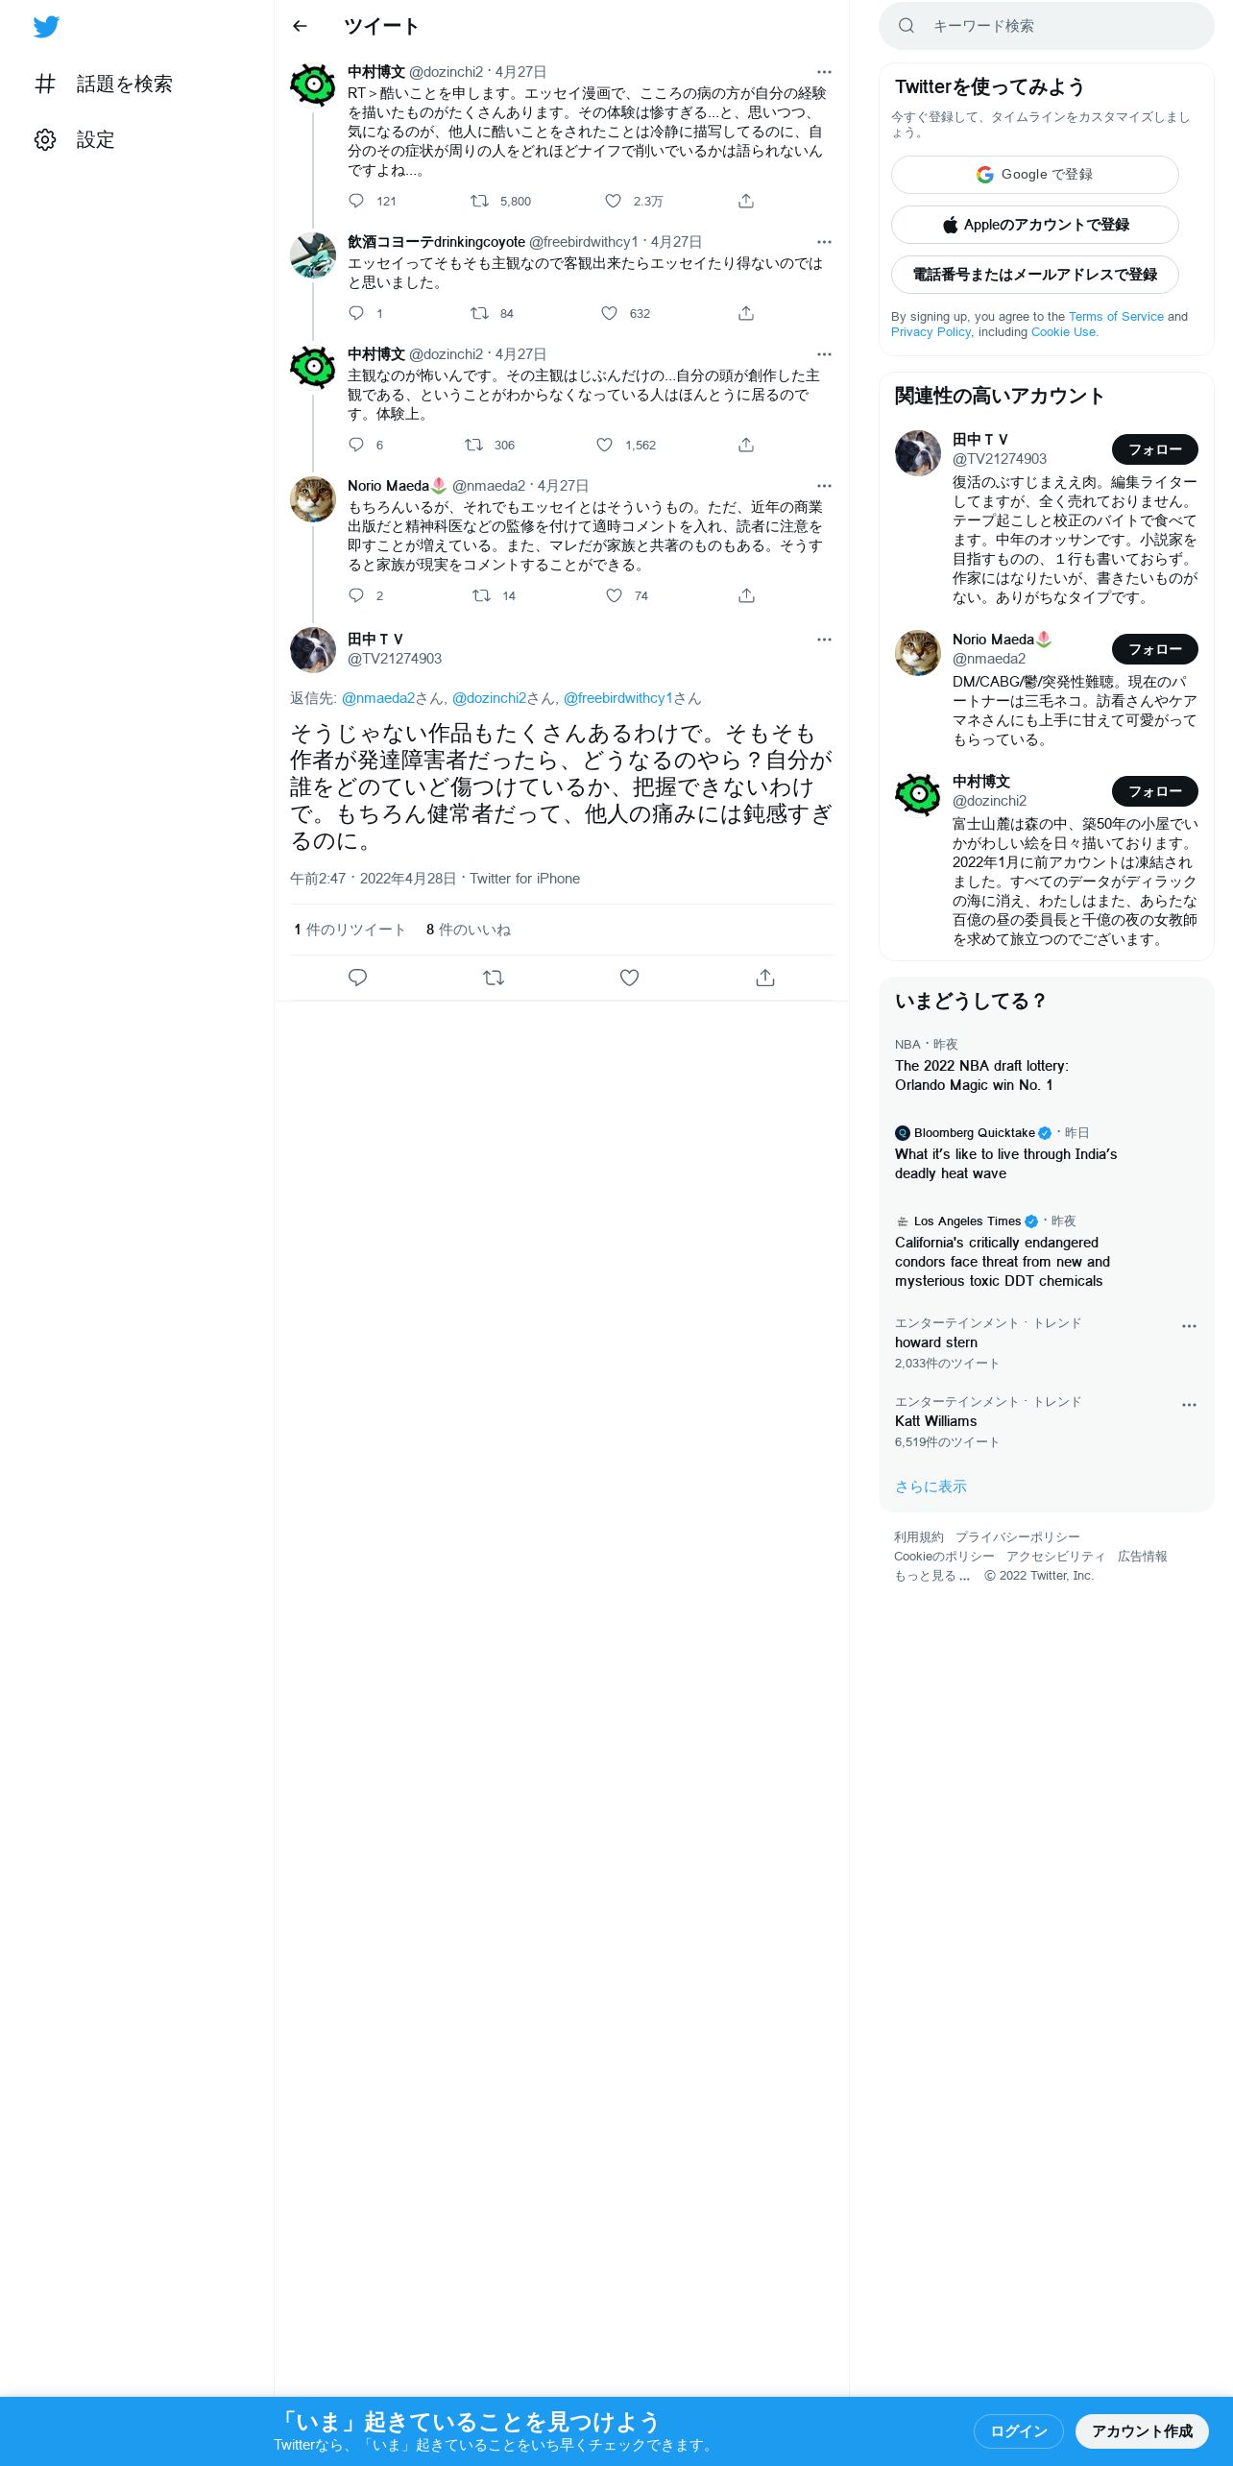The width and height of the screenshot is (1233, 2466).
Task: Retweet the main tweet by 田中ＴＶ
Action: tap(494, 978)
